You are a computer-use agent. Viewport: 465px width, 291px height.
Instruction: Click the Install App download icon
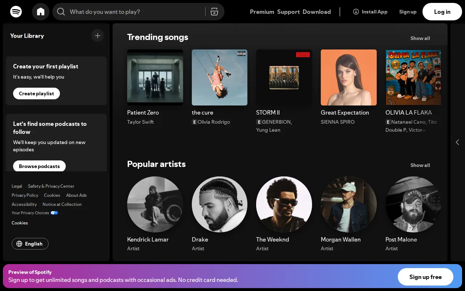coord(356,12)
